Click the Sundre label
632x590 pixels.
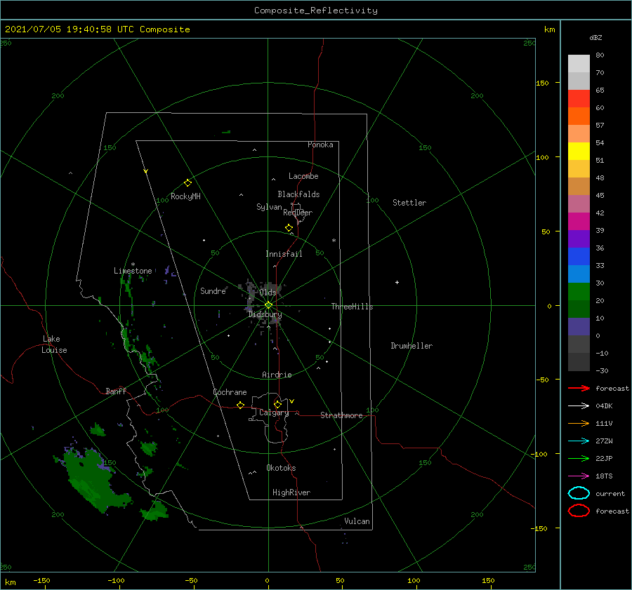(213, 290)
